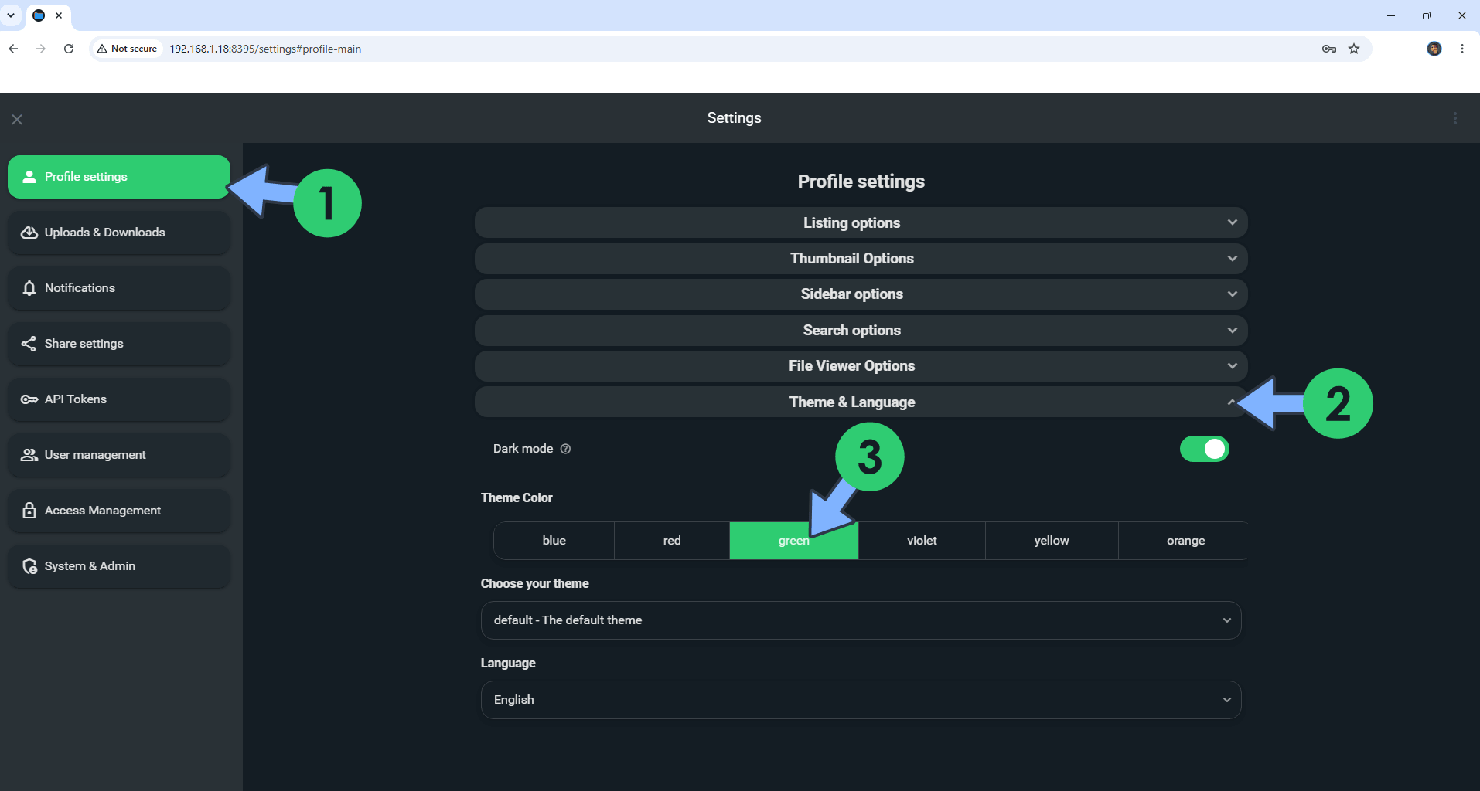Open the Chrome profile avatar

click(1434, 49)
